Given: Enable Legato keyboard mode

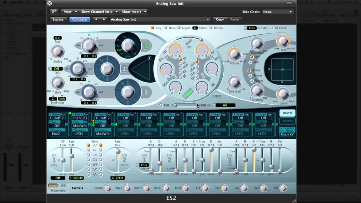Looking at the screenshot, I should 179,28.
